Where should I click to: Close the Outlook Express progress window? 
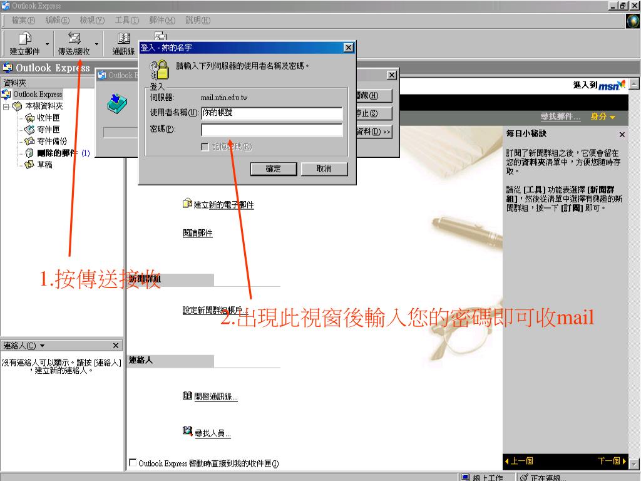[x=392, y=75]
